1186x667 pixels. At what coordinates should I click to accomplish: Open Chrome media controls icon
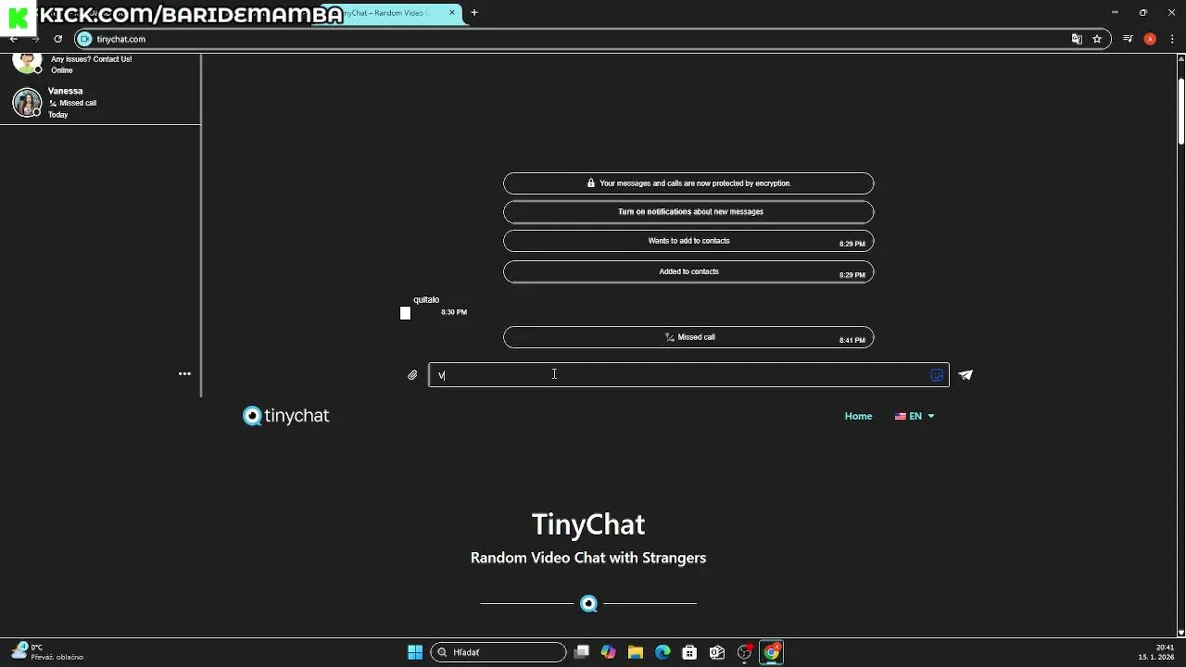pyautogui.click(x=1128, y=39)
